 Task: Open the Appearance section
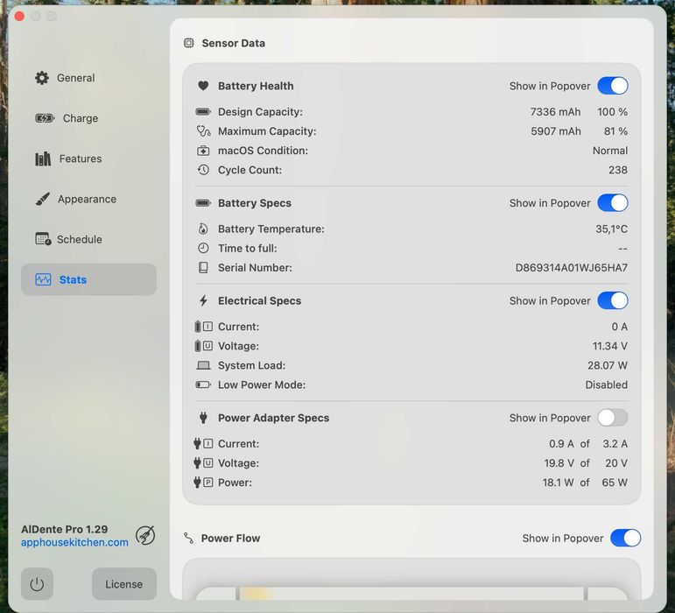(88, 199)
